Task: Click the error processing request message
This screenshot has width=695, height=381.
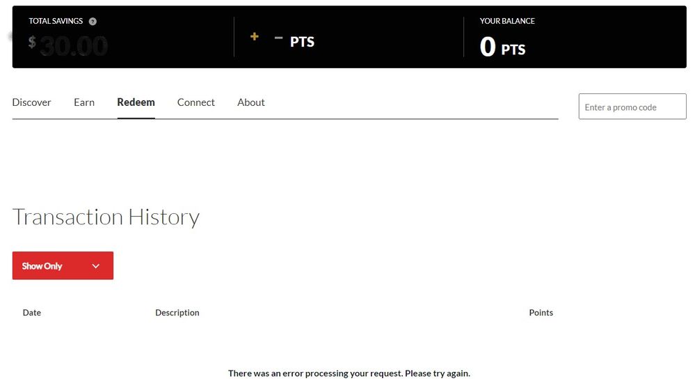Action: [349, 373]
